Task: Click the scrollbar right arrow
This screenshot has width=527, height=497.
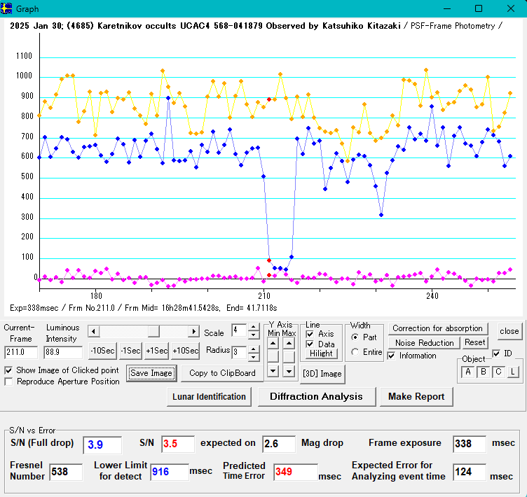Action: tap(194, 331)
